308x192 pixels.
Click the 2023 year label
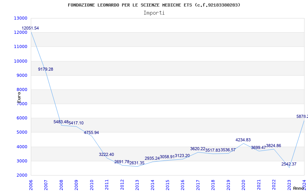pos(289,185)
